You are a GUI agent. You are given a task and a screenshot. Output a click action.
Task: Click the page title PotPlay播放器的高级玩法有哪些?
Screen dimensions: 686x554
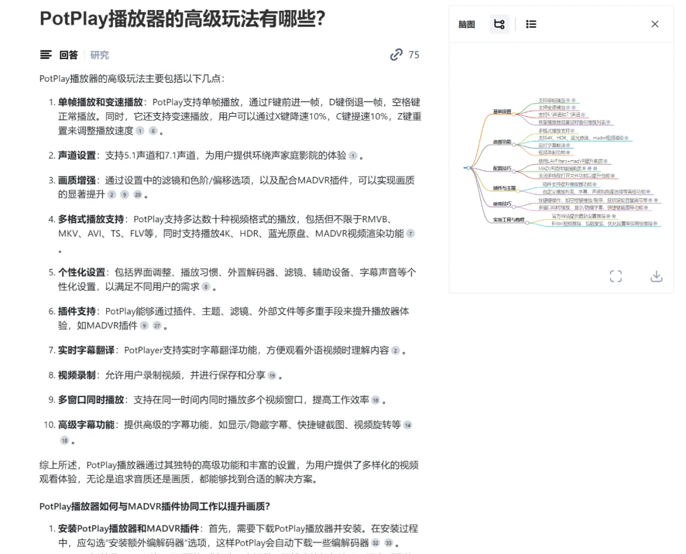tap(182, 19)
